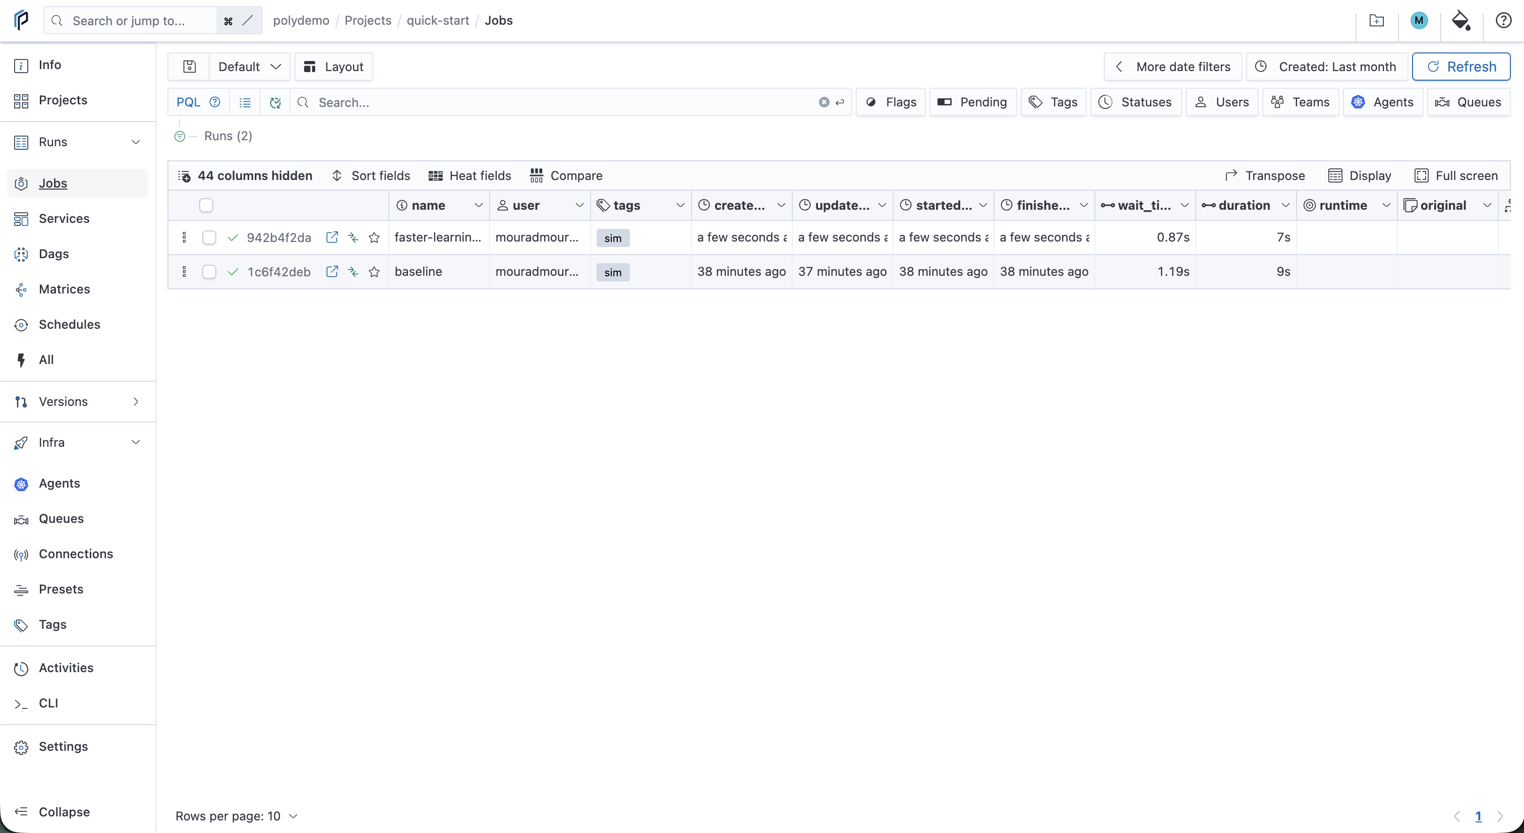Viewport: 1524px width, 833px height.
Task: Tick checkbox for run 942b4f2da
Action: [209, 237]
